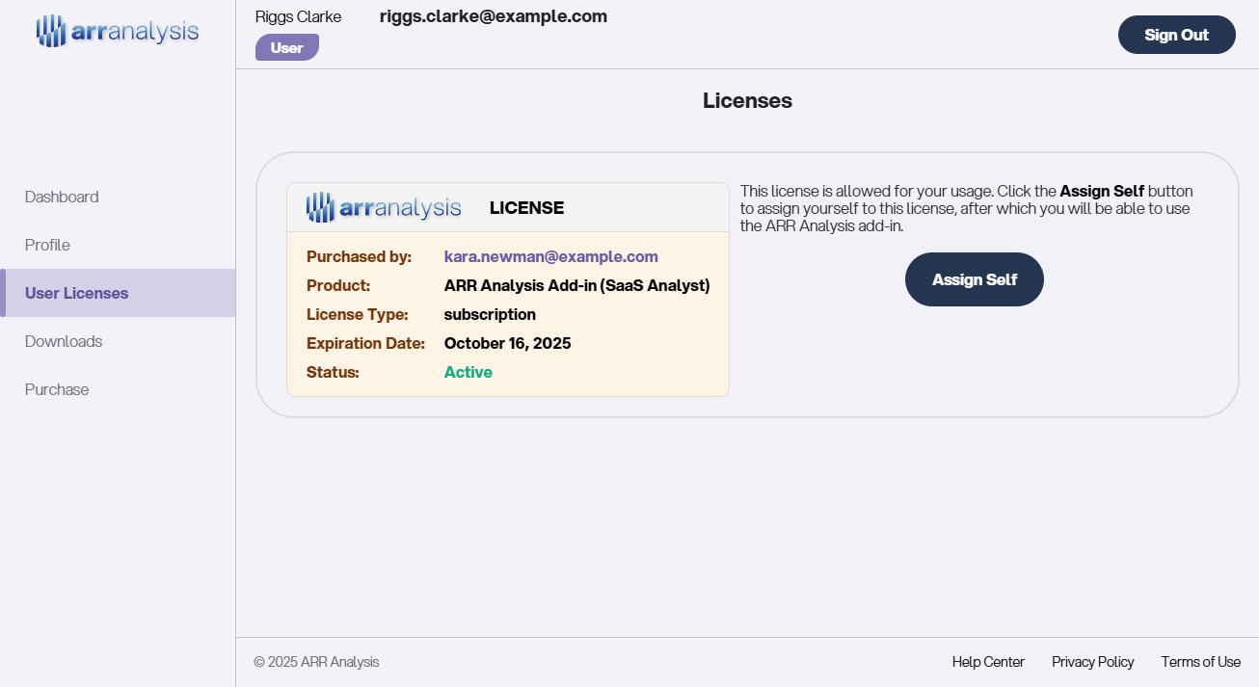Select the User Licenses menu entry
Image resolution: width=1259 pixels, height=687 pixels.
coord(76,293)
